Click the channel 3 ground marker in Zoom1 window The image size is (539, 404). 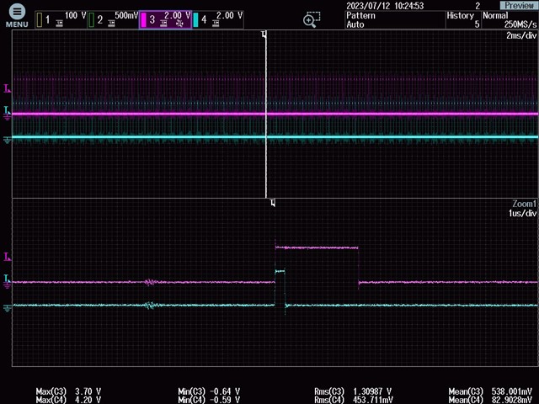[x=8, y=285]
